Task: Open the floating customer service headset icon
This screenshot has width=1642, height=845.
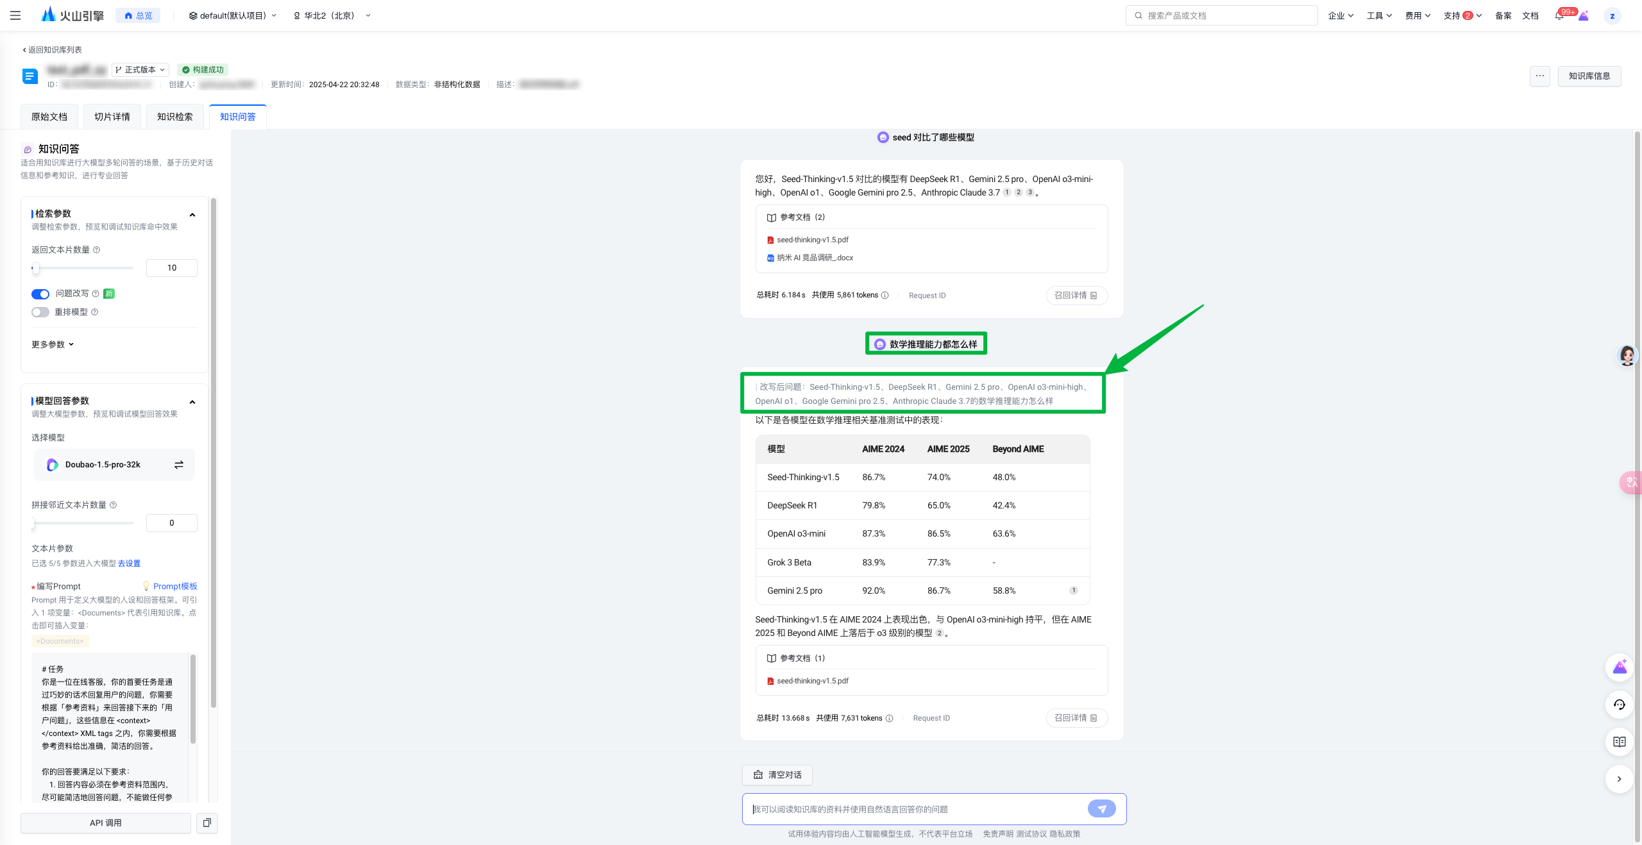Action: pos(1619,705)
